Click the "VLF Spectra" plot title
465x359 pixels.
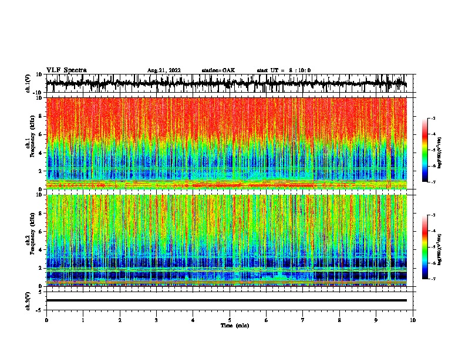pyautogui.click(x=66, y=70)
